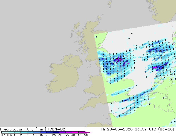Click the above-50 arrow tip of the color scale
Viewport: 176px width, 136px height.
(88, 132)
